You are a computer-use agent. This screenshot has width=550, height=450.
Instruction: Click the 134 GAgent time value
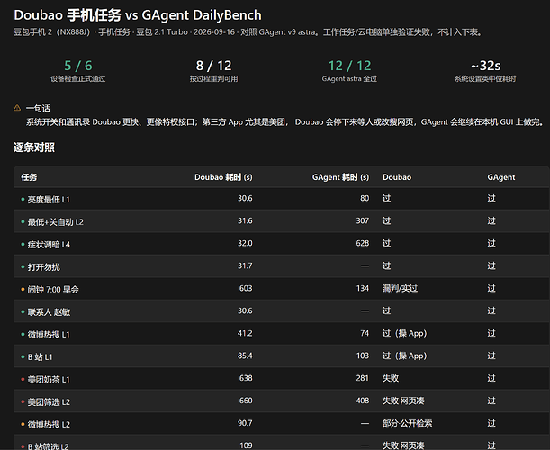point(363,288)
